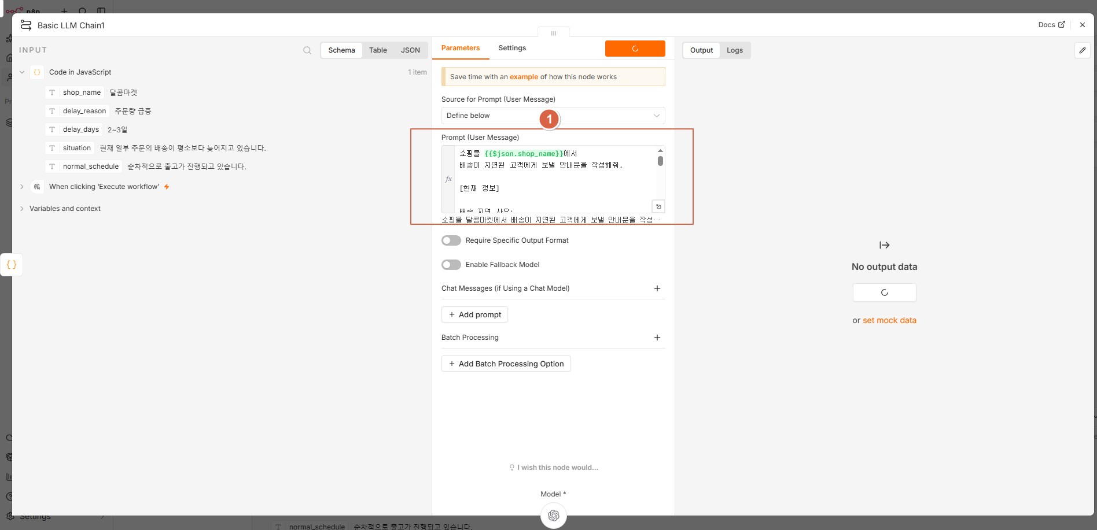Screen dimensions: 1097x530
Task: Switch to the Schema view tab
Action: pyautogui.click(x=341, y=50)
